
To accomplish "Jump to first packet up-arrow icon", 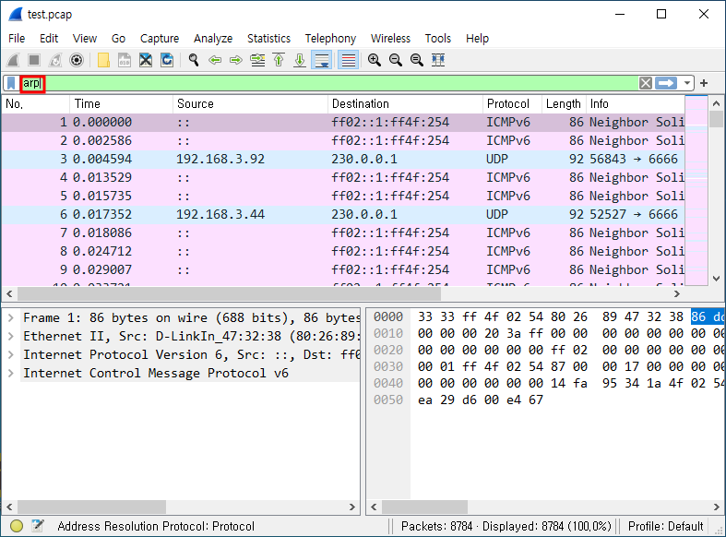I will [279, 60].
